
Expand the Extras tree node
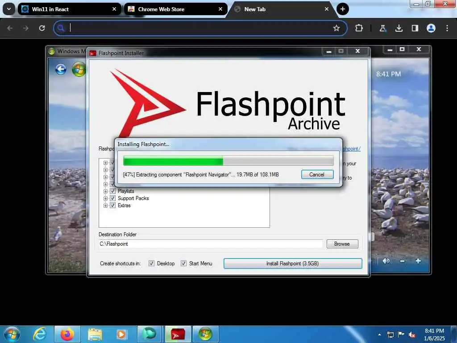click(x=105, y=205)
